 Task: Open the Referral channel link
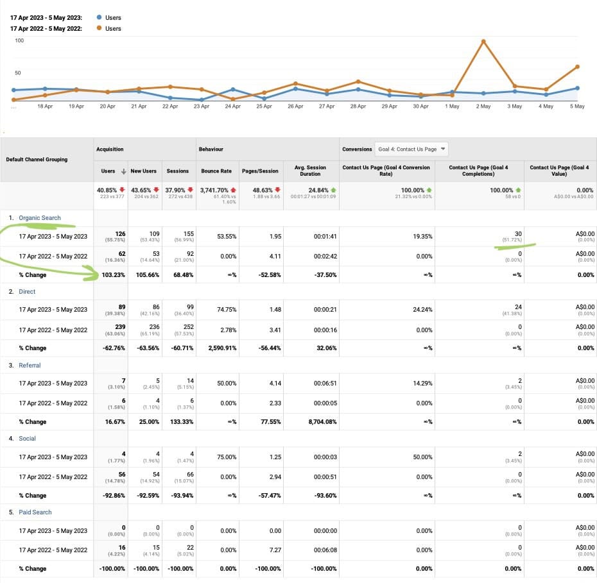(30, 366)
